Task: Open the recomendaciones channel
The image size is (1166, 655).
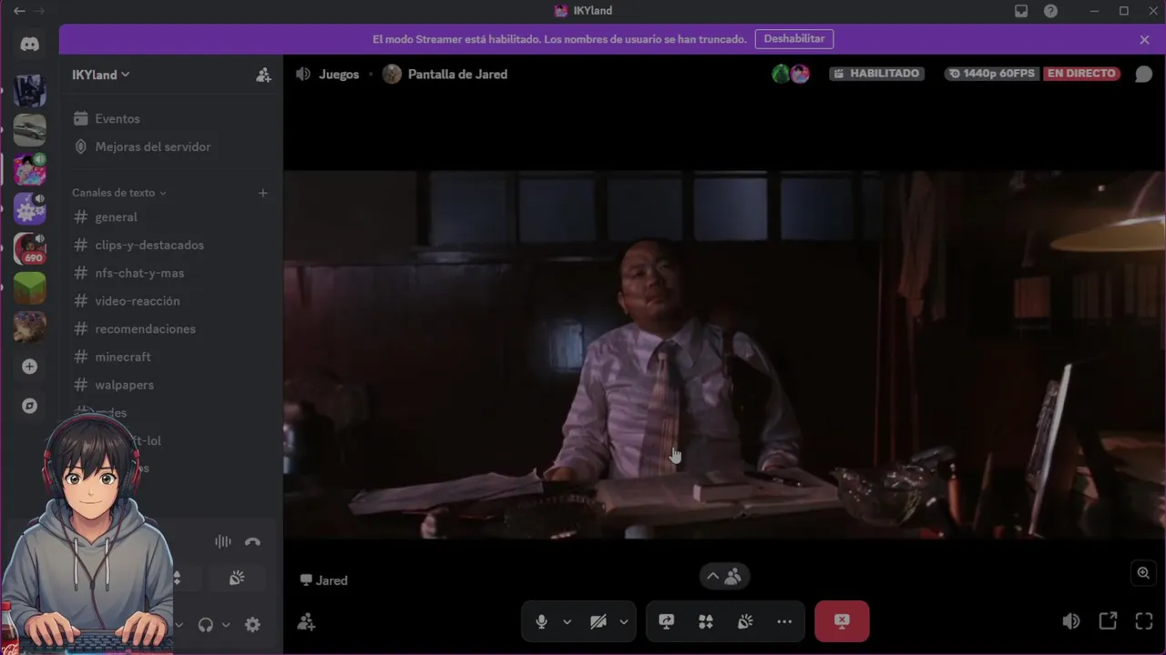Action: [x=170, y=328]
